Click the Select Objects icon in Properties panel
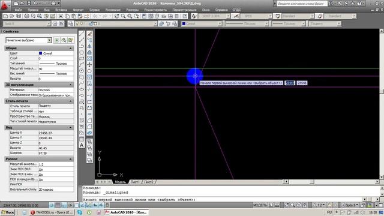This screenshot has width=384, height=216. [64, 40]
